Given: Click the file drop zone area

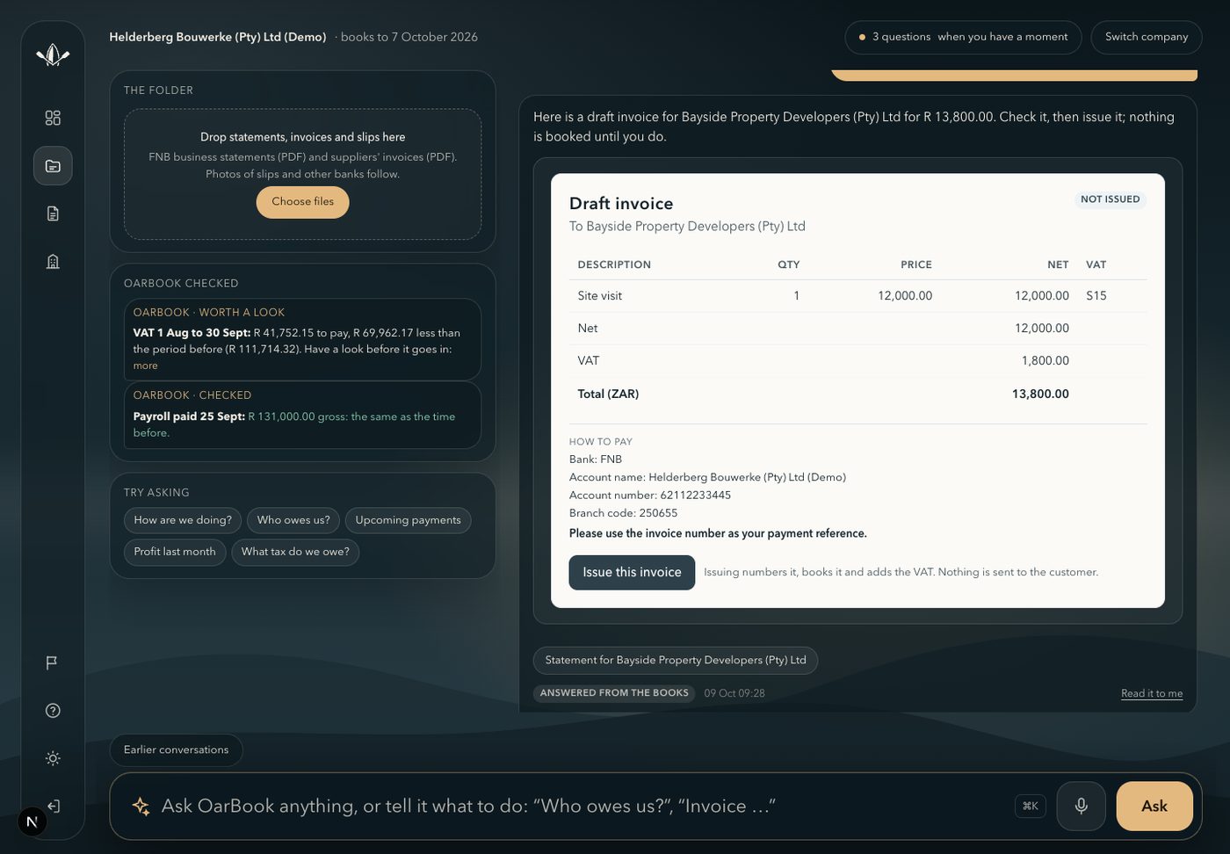Looking at the screenshot, I should (x=302, y=174).
